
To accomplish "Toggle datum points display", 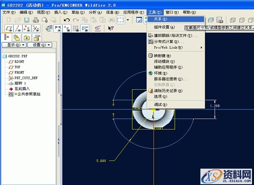I will point(27,28).
